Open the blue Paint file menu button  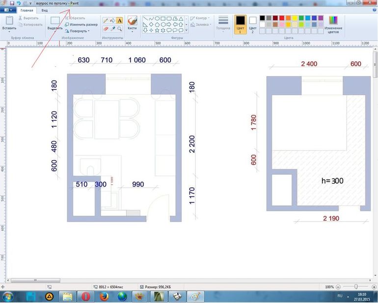click(8, 10)
